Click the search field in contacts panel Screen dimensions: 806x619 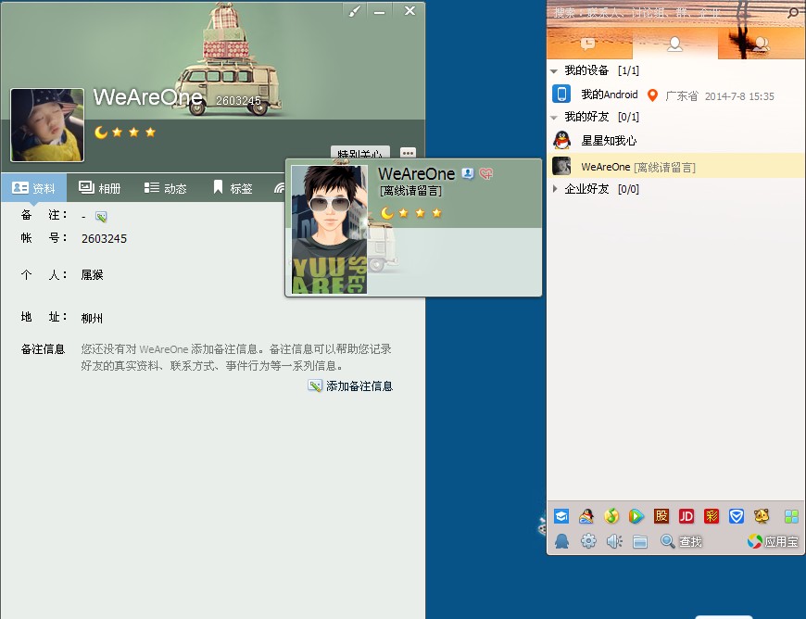coord(666,12)
